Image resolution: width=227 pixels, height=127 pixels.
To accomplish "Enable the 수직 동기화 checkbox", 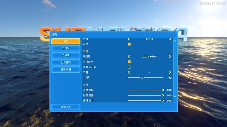I will tap(129, 67).
